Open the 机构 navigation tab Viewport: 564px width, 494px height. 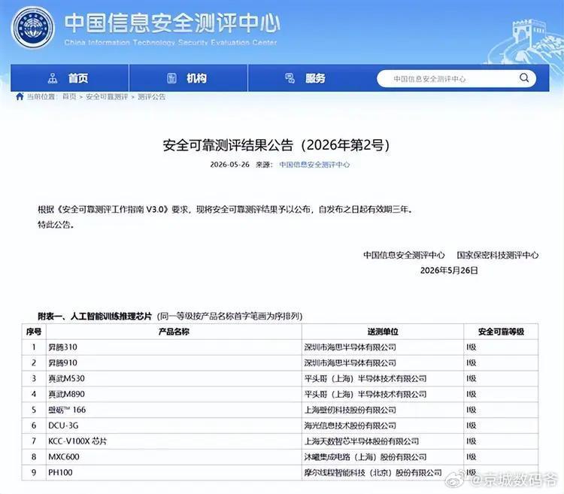click(x=189, y=78)
